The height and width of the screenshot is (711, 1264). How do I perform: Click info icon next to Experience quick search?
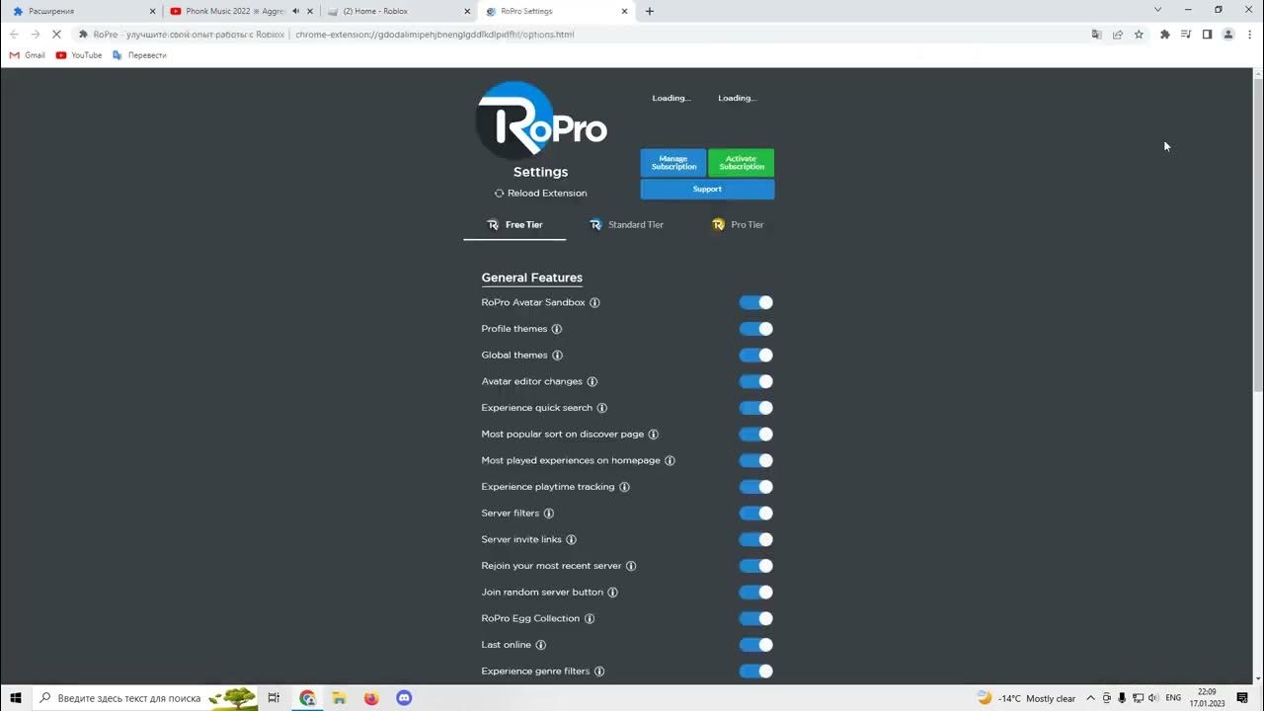(602, 408)
